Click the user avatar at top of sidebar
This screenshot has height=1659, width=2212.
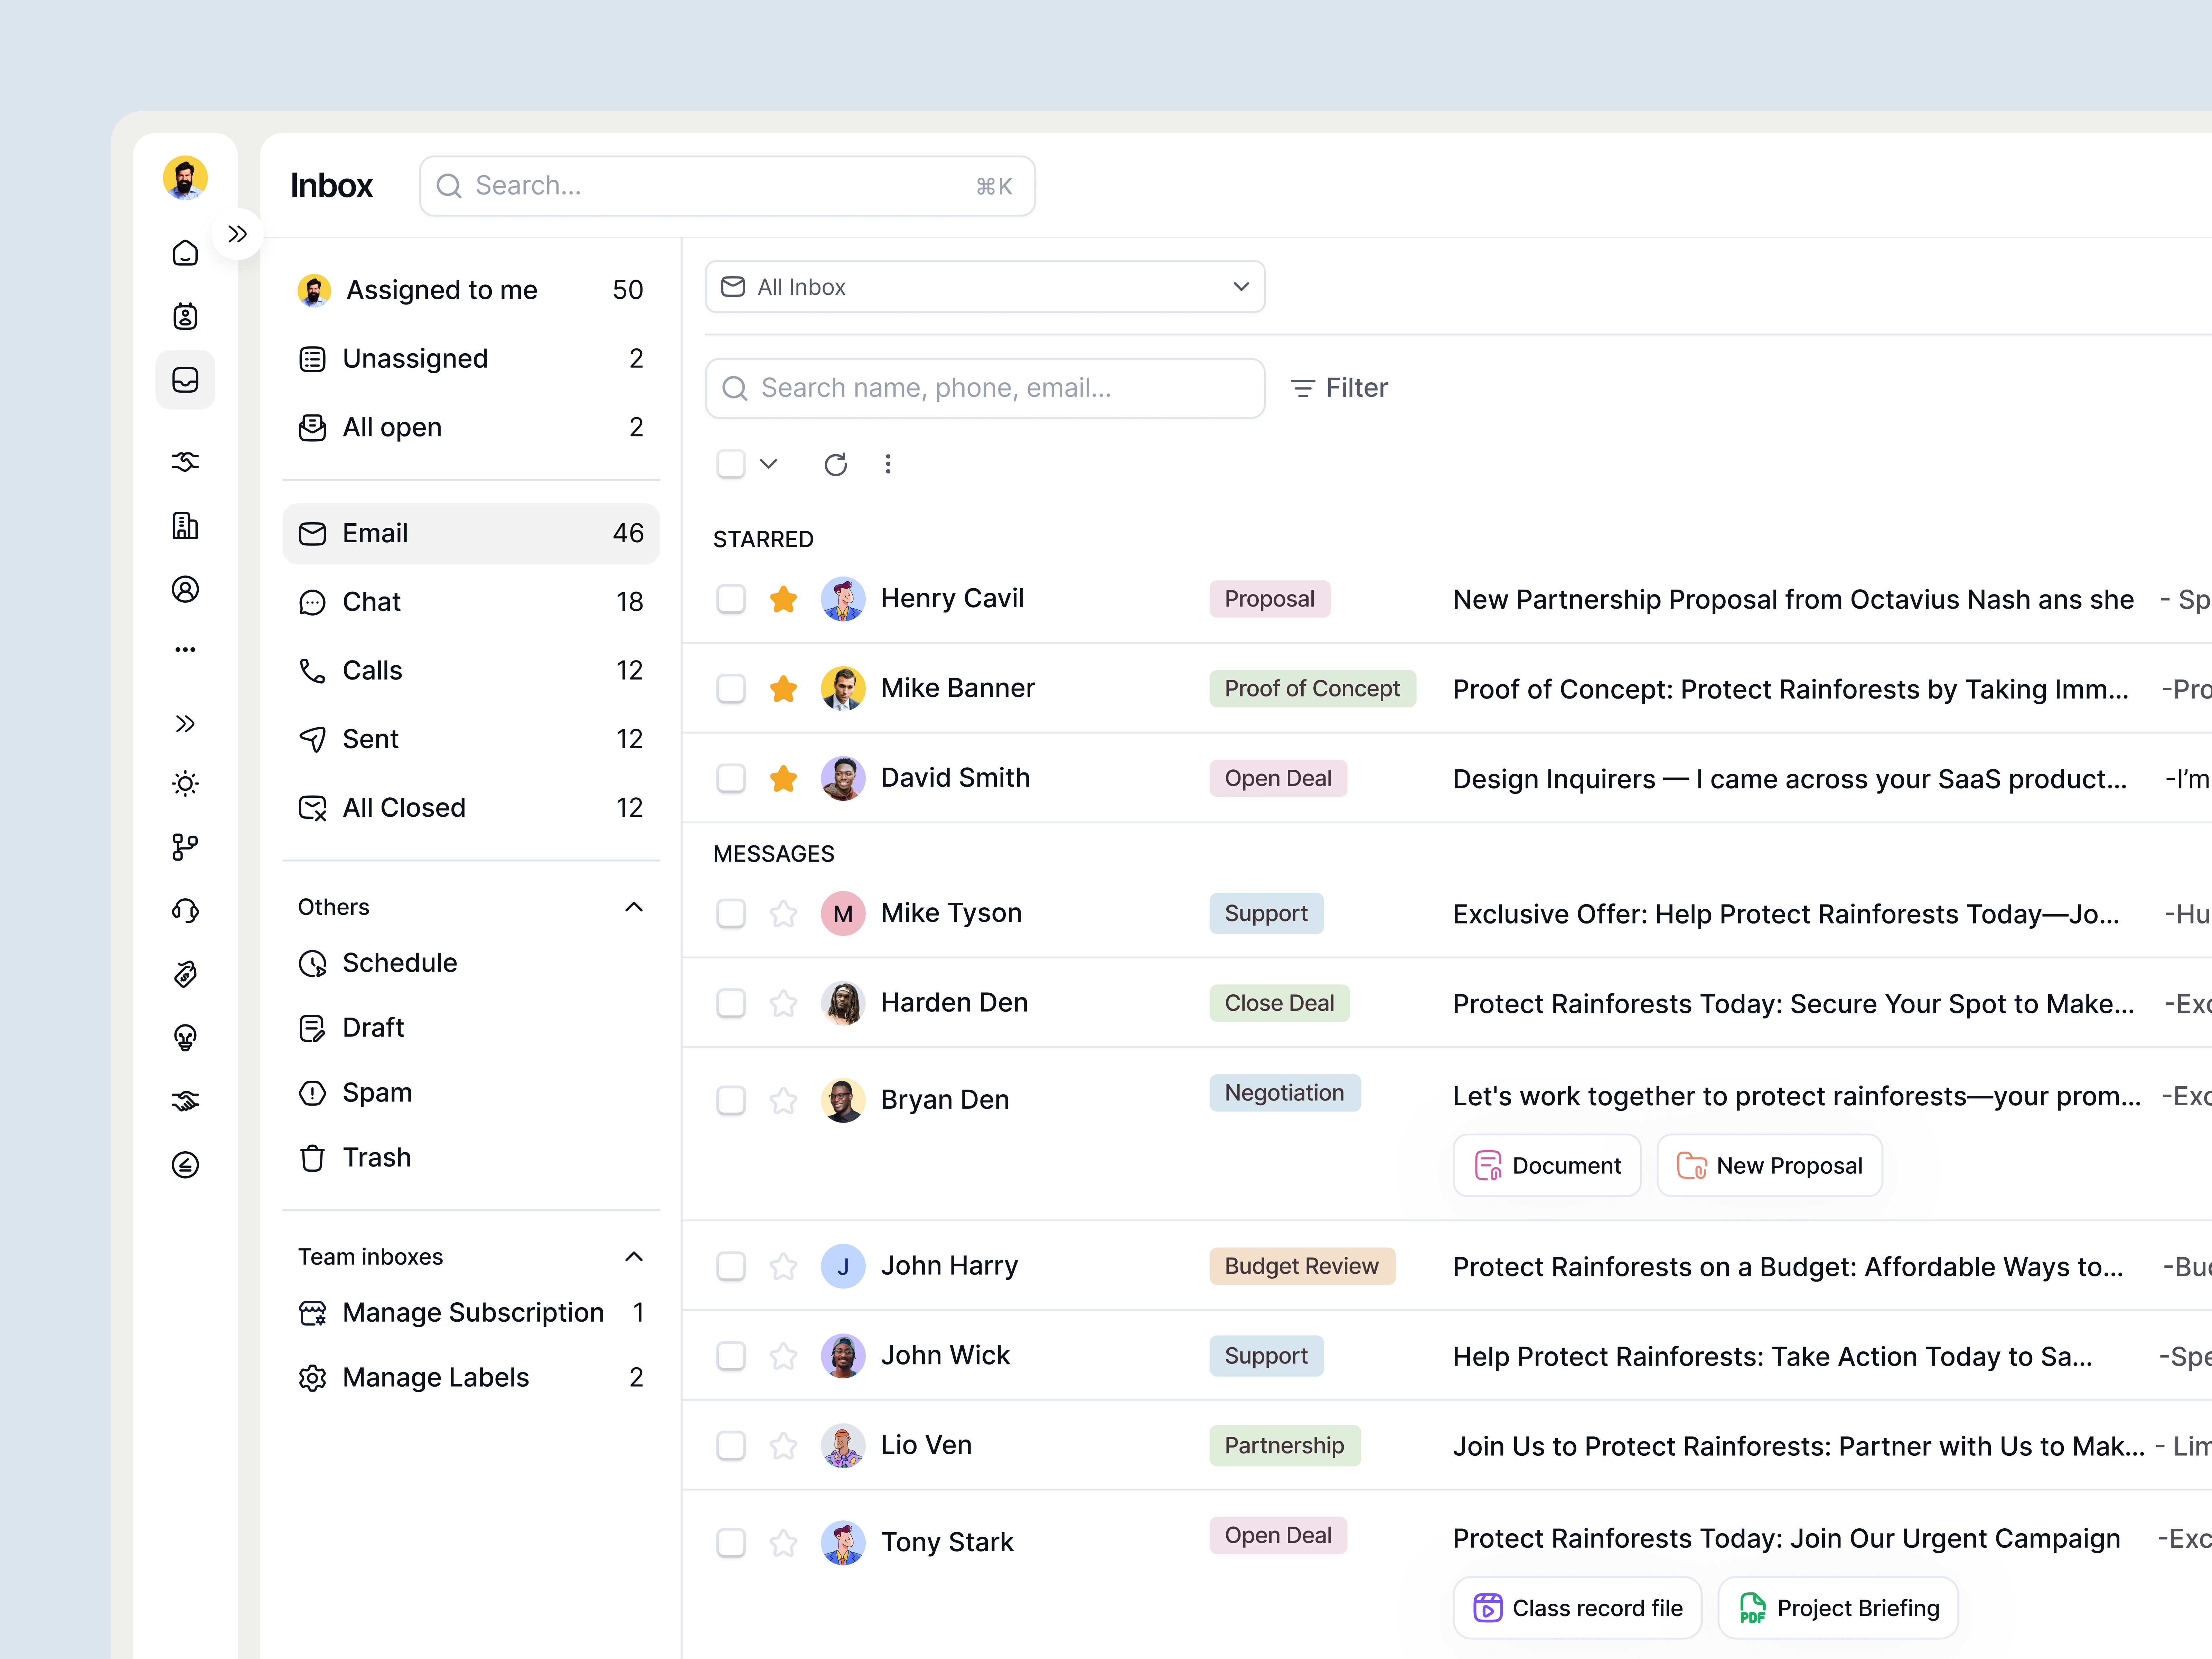(185, 178)
